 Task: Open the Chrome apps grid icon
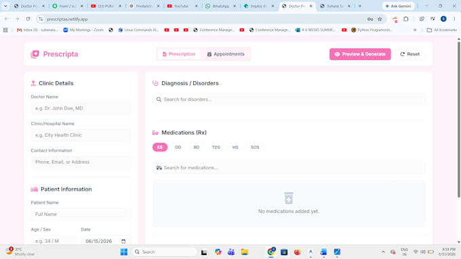[x=5, y=30]
